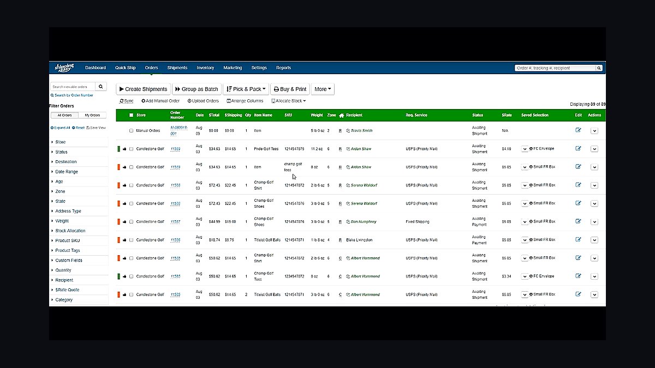655x368 pixels.
Task: Edit the Albert Hammond Titleist Golf Balls order
Action: 578,294
